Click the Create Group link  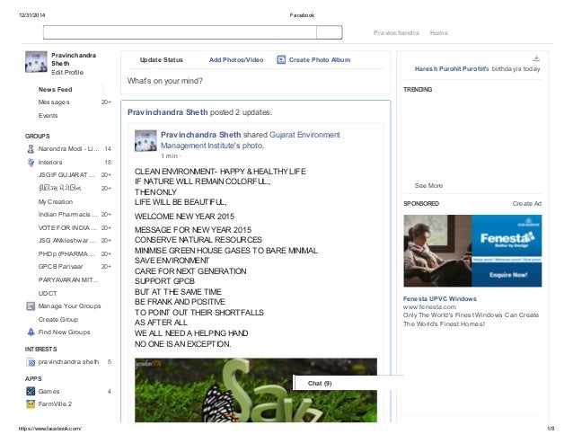pyautogui.click(x=58, y=320)
